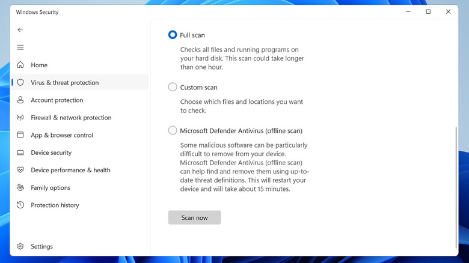The width and height of the screenshot is (469, 263).
Task: Click the Protection history clock icon
Action: point(20,205)
